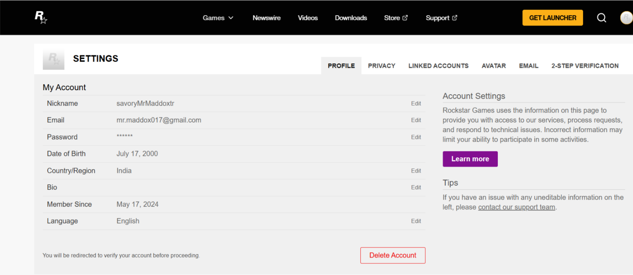Edit the Nickname field
This screenshot has height=275, width=633.
point(416,103)
